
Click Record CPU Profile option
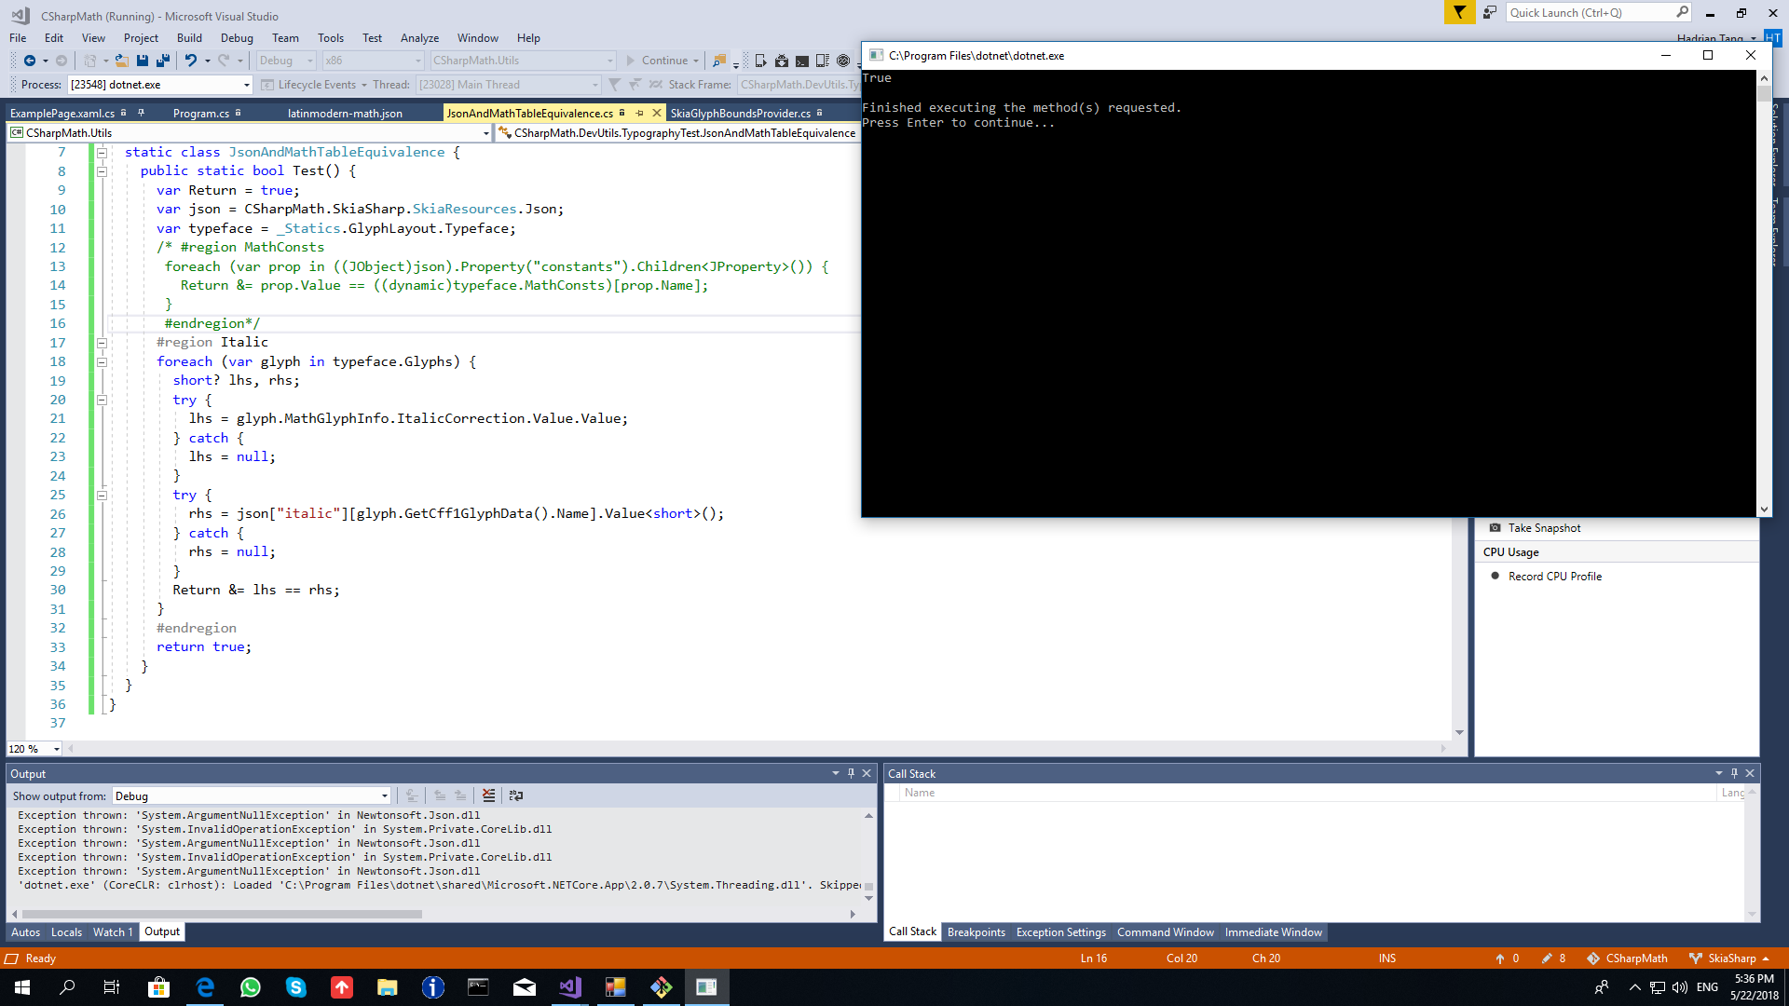click(x=1554, y=577)
